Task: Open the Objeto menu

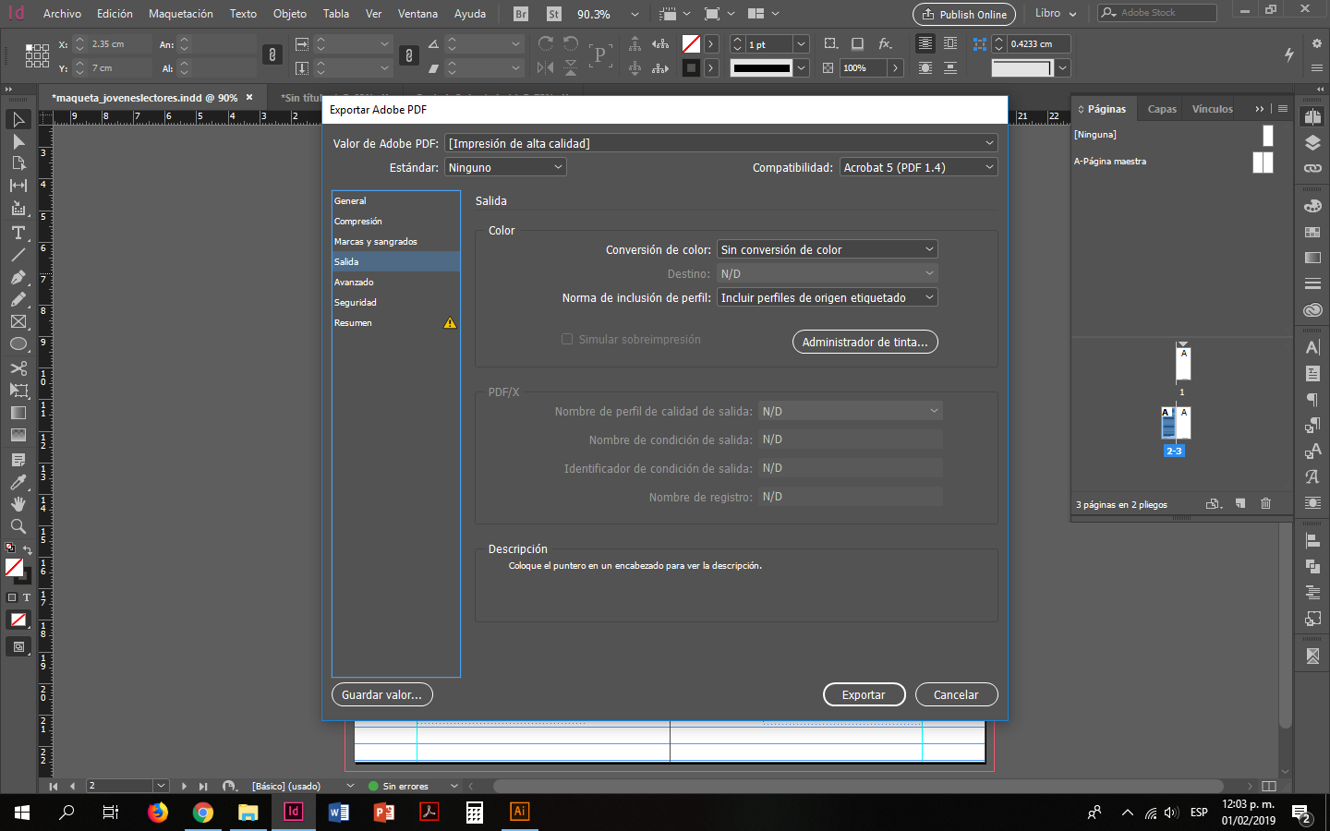Action: coord(290,14)
